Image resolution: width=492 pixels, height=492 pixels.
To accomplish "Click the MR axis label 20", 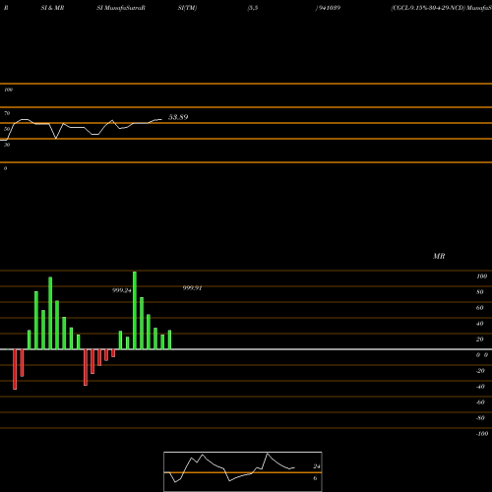I will [480, 339].
